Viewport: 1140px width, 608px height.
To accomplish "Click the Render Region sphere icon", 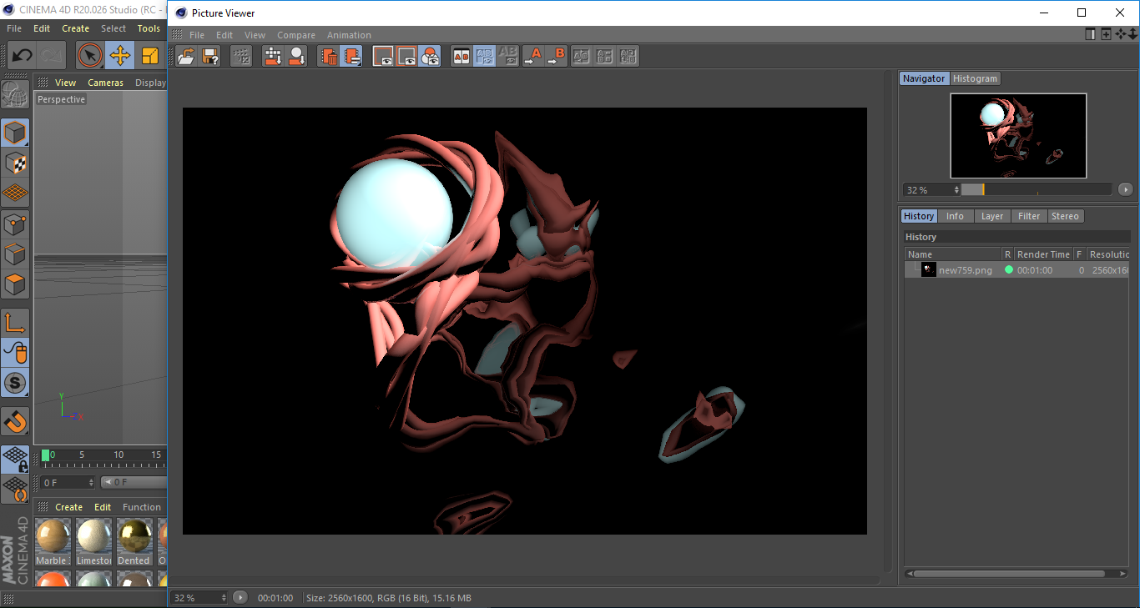I will (x=296, y=57).
